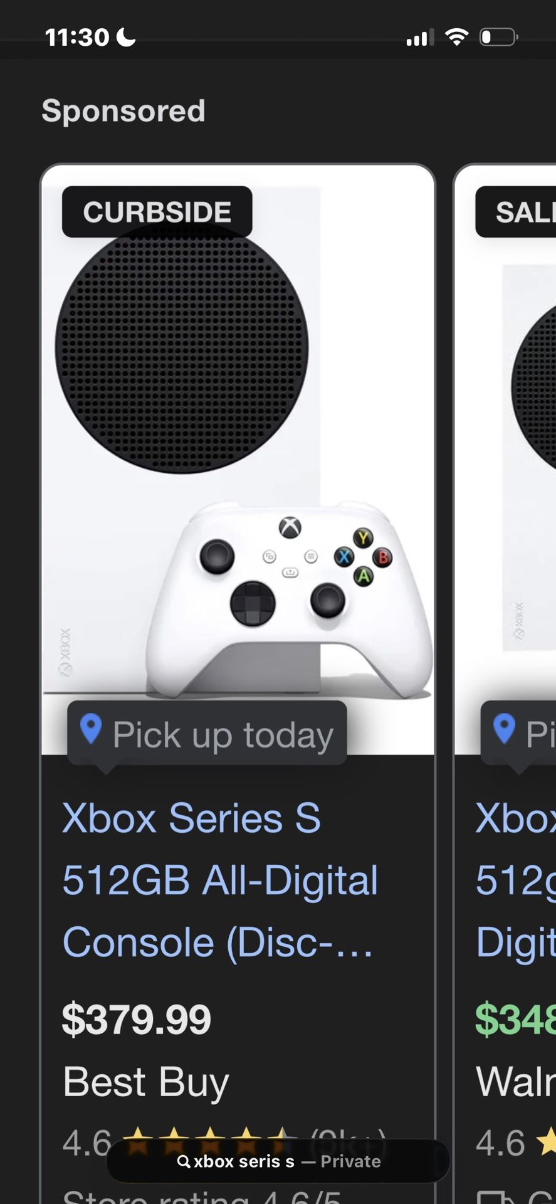556x1204 pixels.
Task: Tap the search magnifier in the address pill
Action: [x=184, y=1161]
